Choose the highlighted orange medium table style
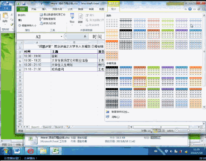Image resolution: width=206 pixels, height=161 pixels. (x=140, y=82)
